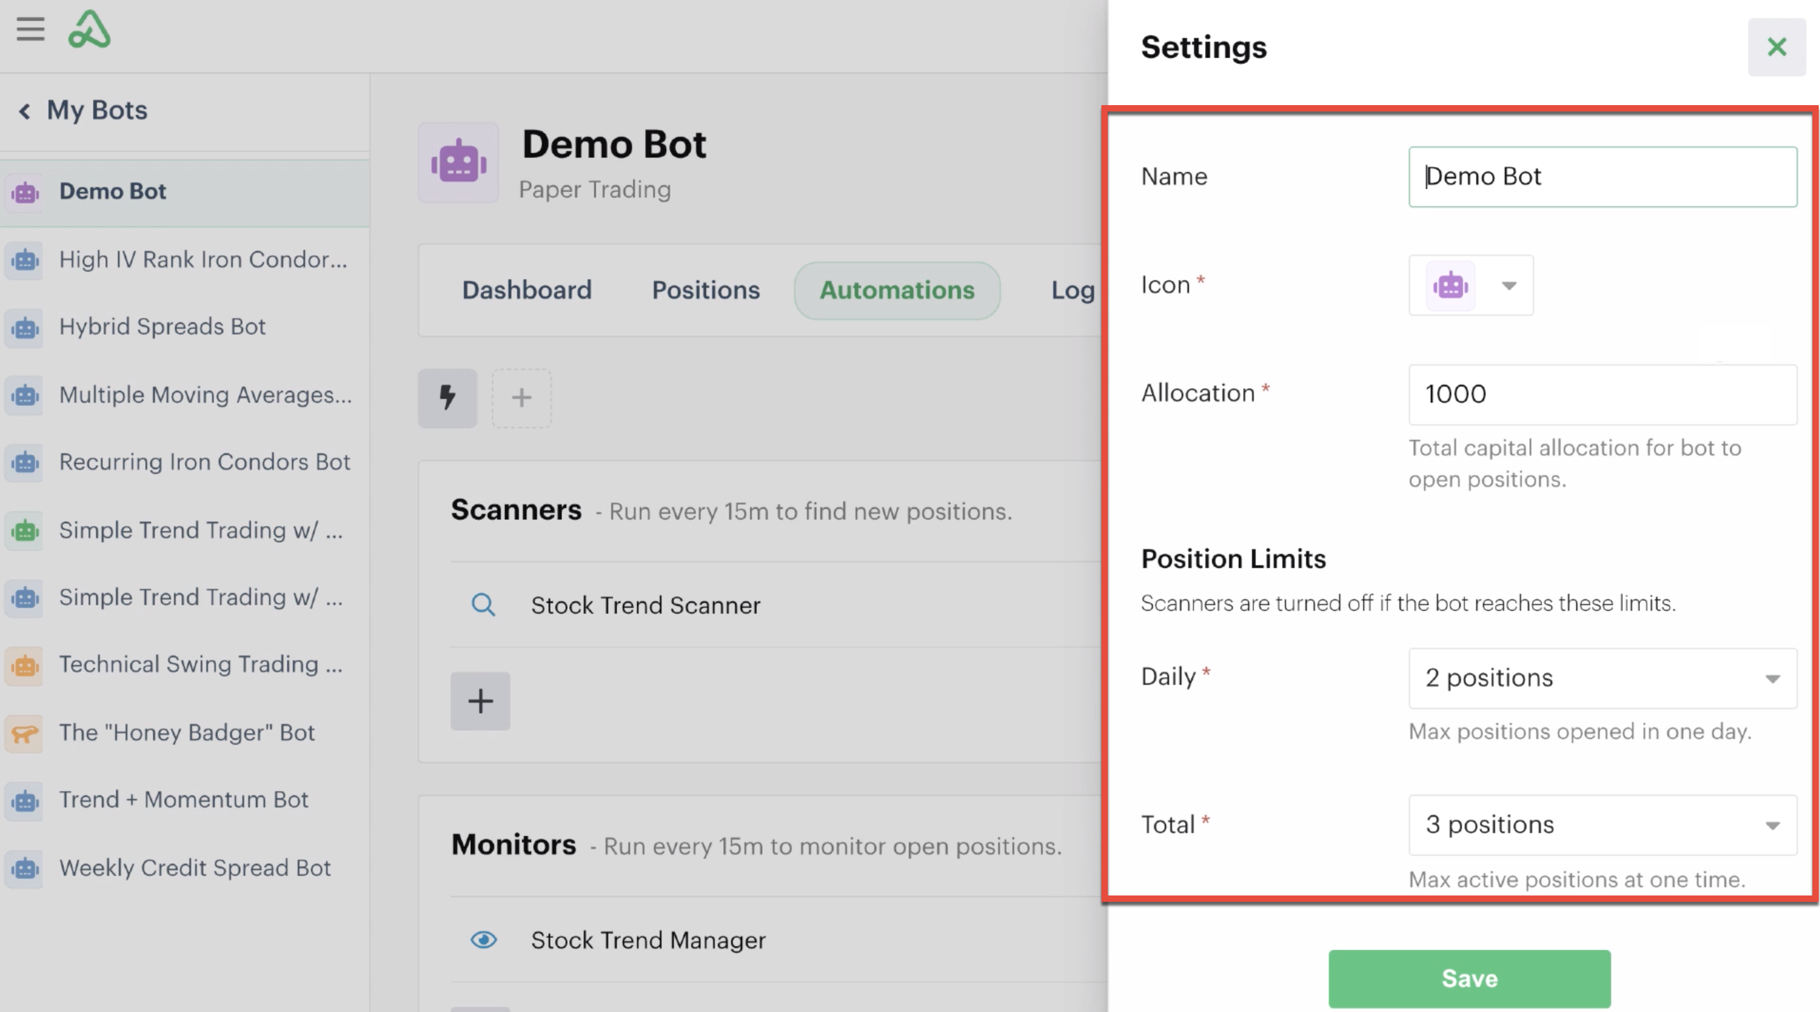Click the eye icon for Stock Trend Manager
1820x1012 pixels.
484,940
